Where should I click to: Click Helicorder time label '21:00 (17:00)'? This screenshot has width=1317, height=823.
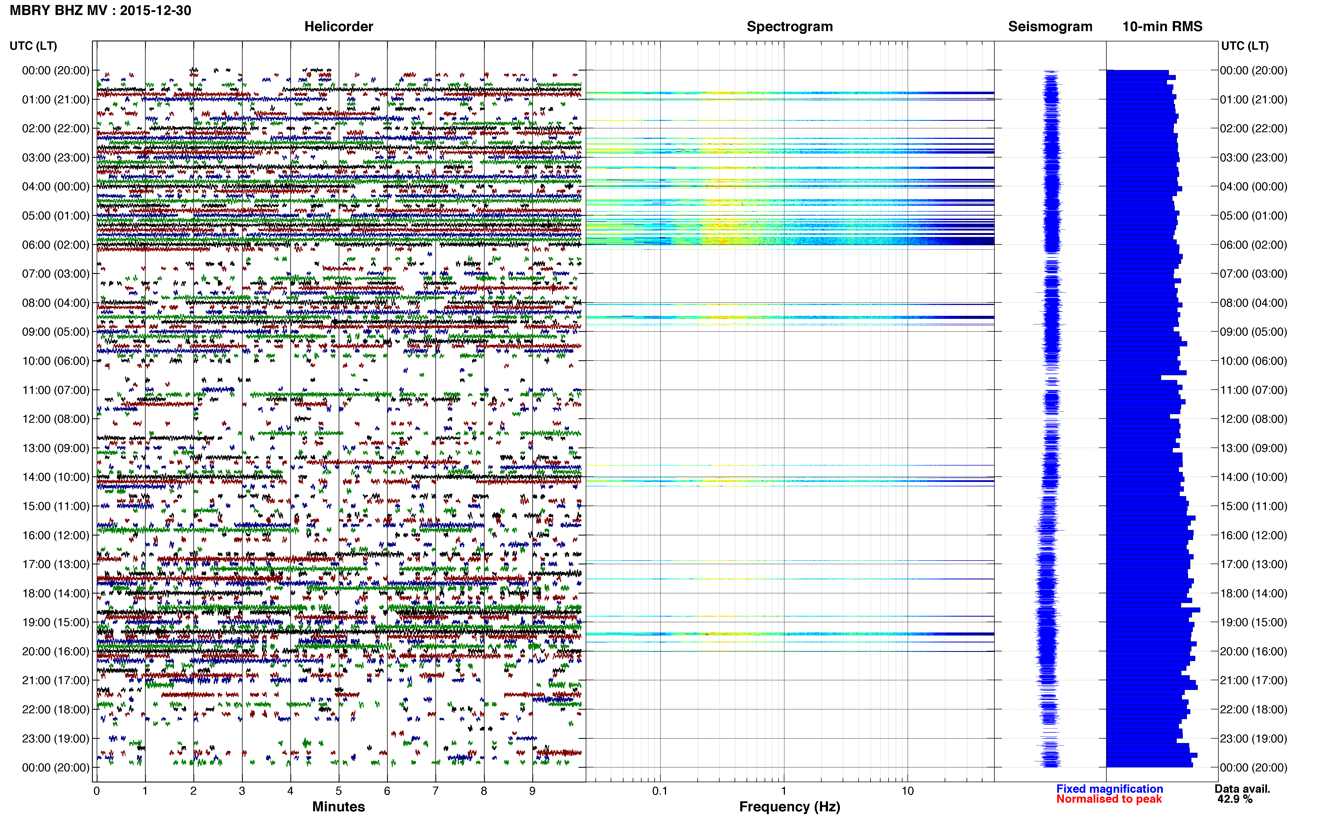click(56, 681)
